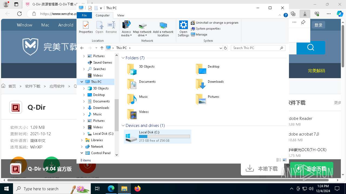346x194 pixels.
Task: Click 登录 login button on website
Action: [318, 25]
